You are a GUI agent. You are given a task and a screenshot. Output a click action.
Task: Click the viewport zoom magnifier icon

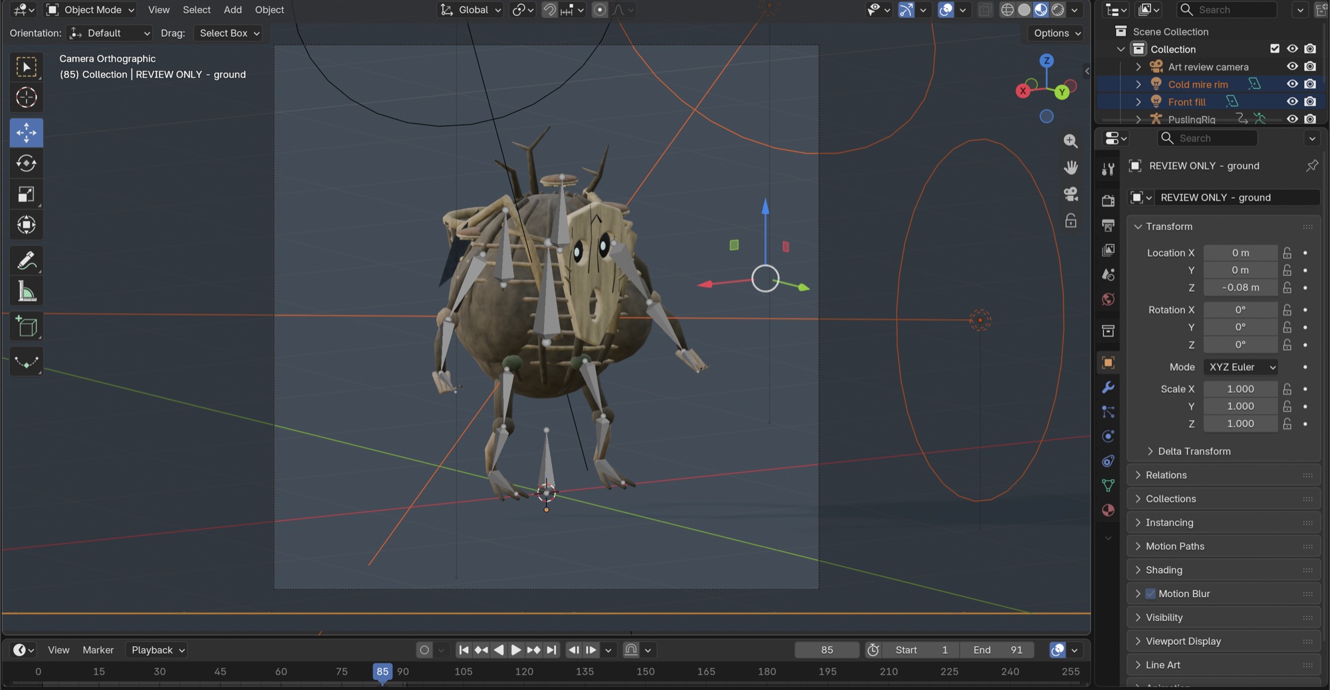point(1071,141)
